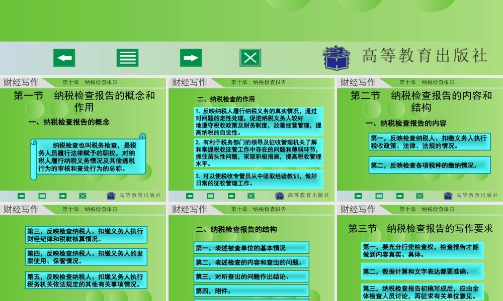Screen dimensions: 503x301
Task: Click 财经写作 label on the 纳税检查报告的结构 slide
Action: pyautogui.click(x=189, y=209)
